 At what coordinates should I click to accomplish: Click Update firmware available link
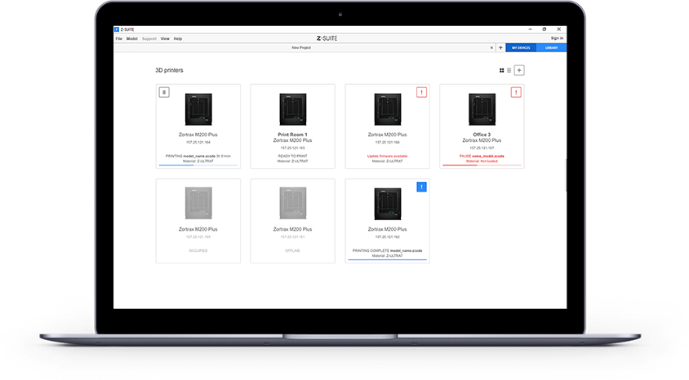(388, 156)
